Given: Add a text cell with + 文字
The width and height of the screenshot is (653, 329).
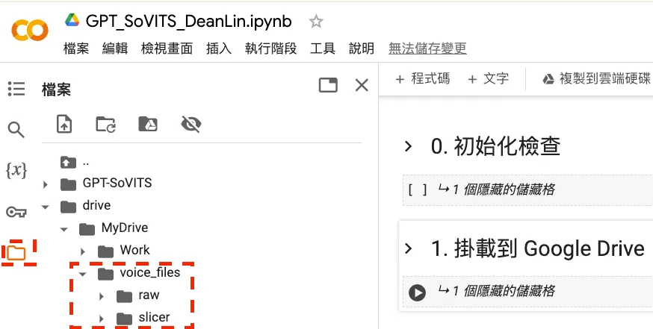Looking at the screenshot, I should click(x=488, y=78).
